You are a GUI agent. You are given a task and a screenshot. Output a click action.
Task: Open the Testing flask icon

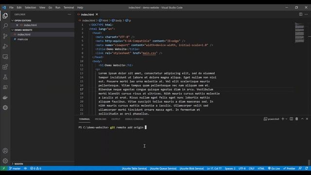point(5,77)
